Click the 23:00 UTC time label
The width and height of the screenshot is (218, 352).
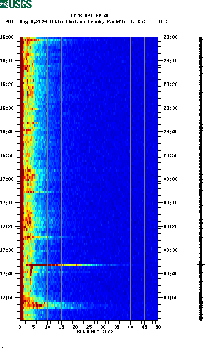(171, 37)
